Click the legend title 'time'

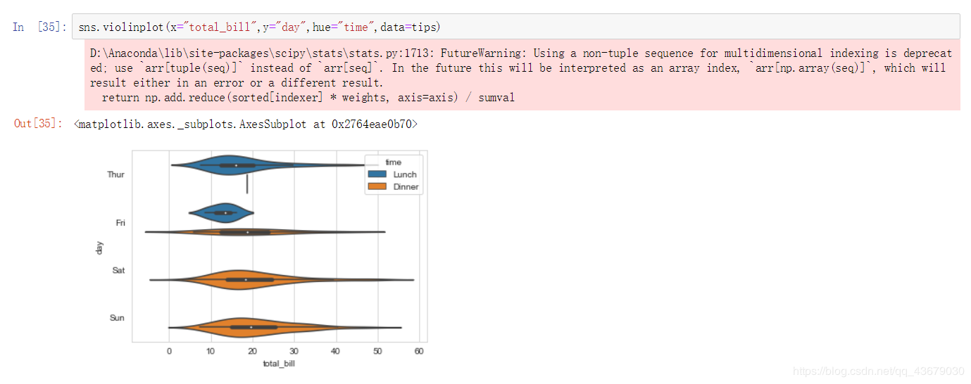[393, 162]
